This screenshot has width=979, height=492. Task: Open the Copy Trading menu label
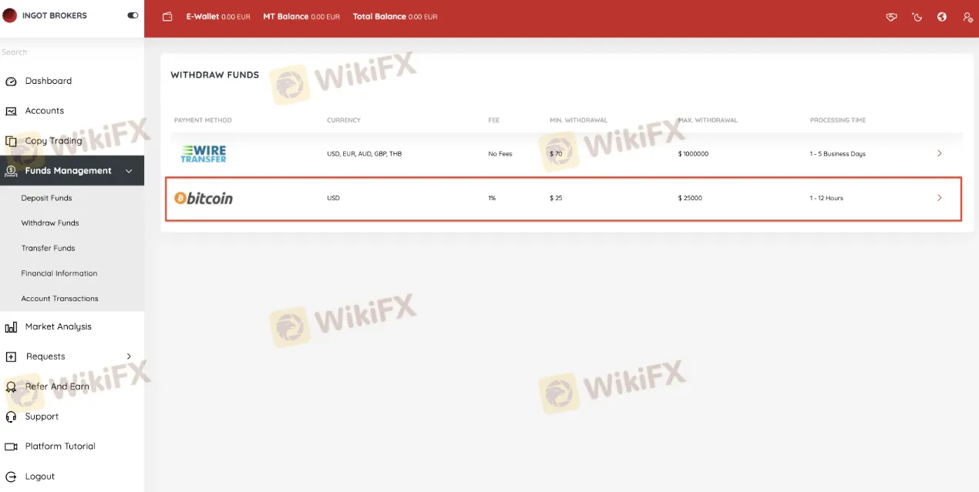pyautogui.click(x=53, y=141)
